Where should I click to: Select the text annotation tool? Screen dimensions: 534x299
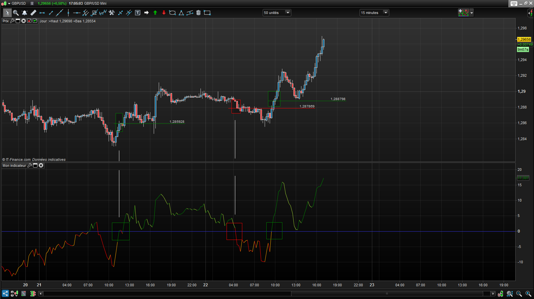[x=138, y=13]
